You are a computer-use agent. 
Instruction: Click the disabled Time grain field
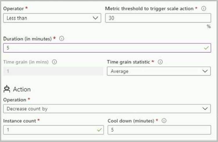(x=53, y=71)
